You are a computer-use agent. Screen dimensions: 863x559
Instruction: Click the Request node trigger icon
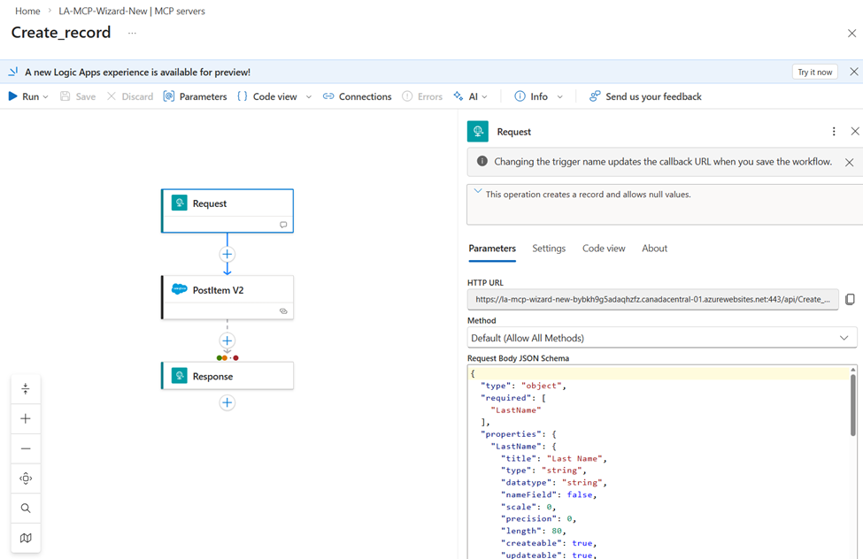pos(180,203)
